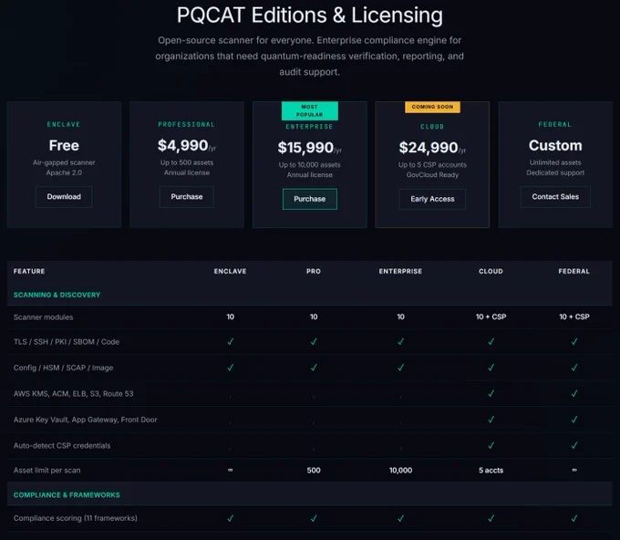Click Enclave infinity symbol in Asset limit row

[230, 470]
